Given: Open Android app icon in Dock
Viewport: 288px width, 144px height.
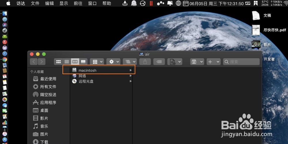Looking at the screenshot, I should [x=5, y=36].
